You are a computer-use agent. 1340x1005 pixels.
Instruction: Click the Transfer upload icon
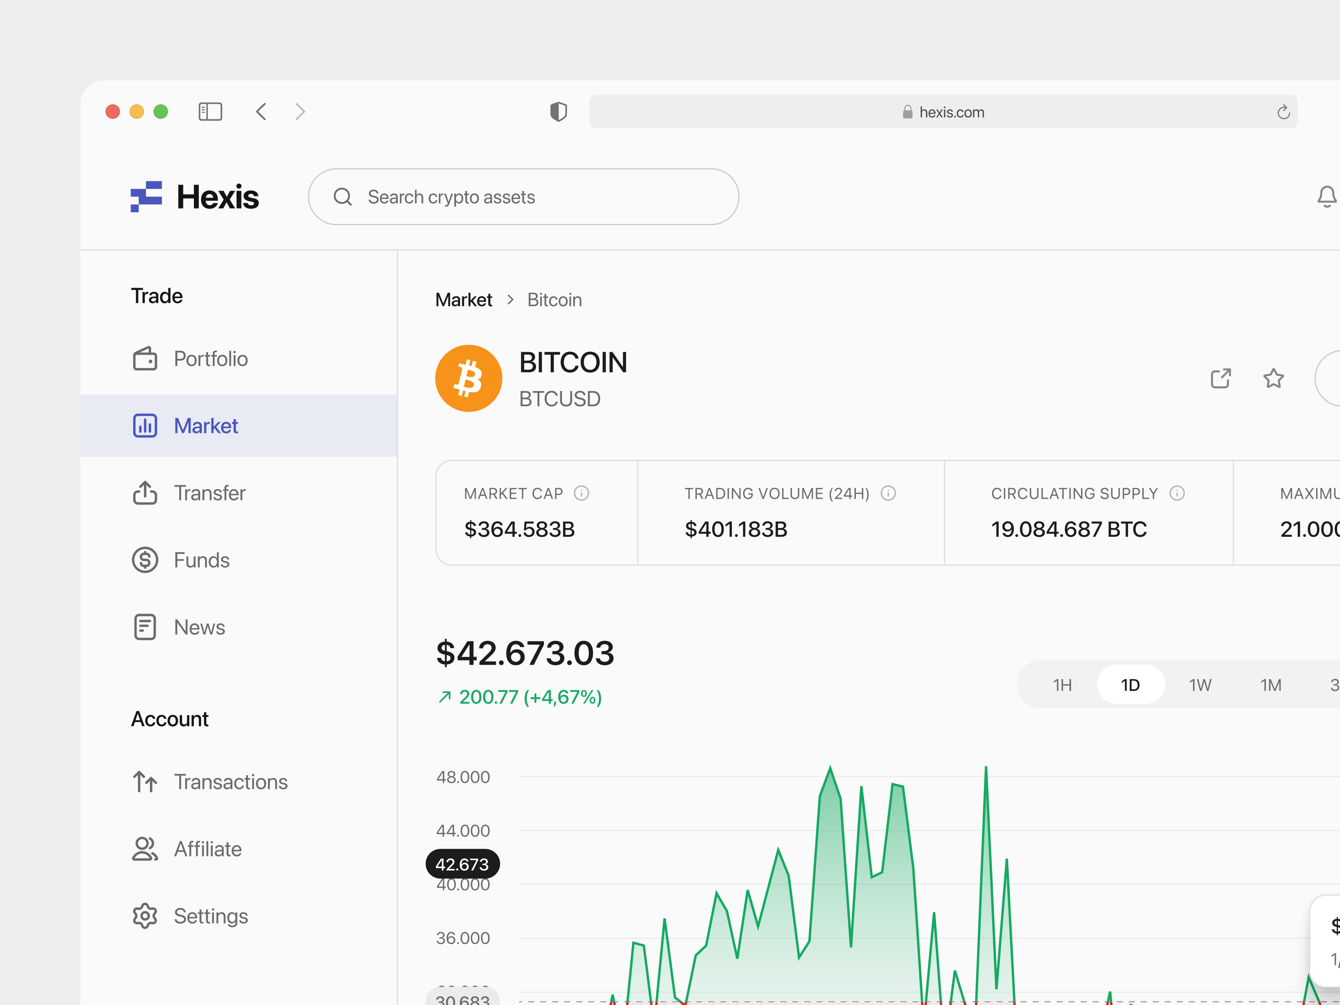tap(145, 493)
